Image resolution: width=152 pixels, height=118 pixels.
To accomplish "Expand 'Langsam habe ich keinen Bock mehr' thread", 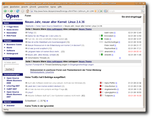I will tap(26, 51).
